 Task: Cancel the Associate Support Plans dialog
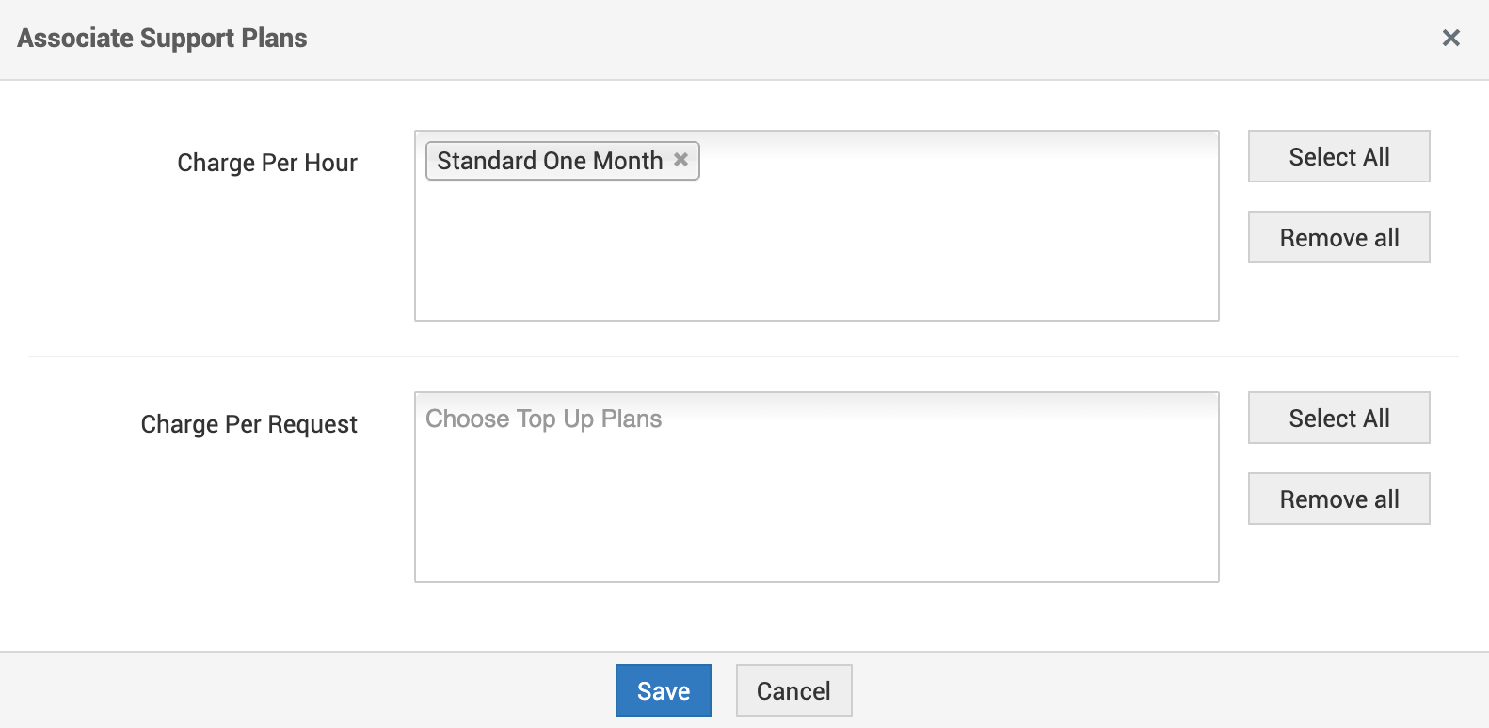[x=793, y=691]
